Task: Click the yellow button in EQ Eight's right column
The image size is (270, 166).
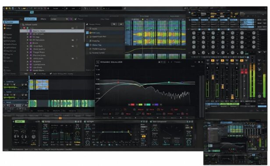Action: pyautogui.click(x=143, y=136)
